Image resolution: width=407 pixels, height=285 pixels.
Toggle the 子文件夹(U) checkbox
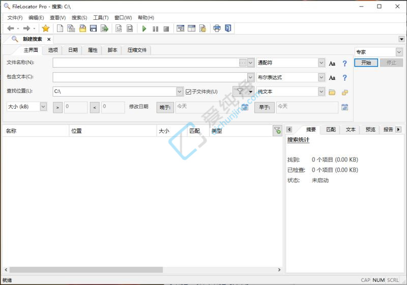tap(188, 92)
